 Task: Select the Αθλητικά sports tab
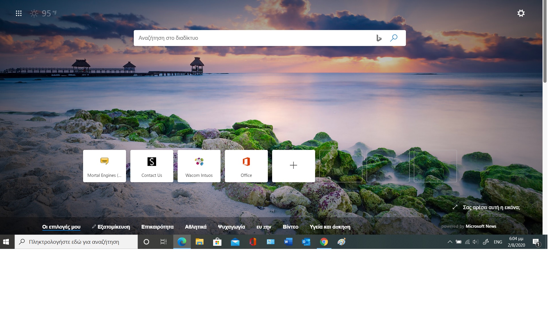[196, 227]
